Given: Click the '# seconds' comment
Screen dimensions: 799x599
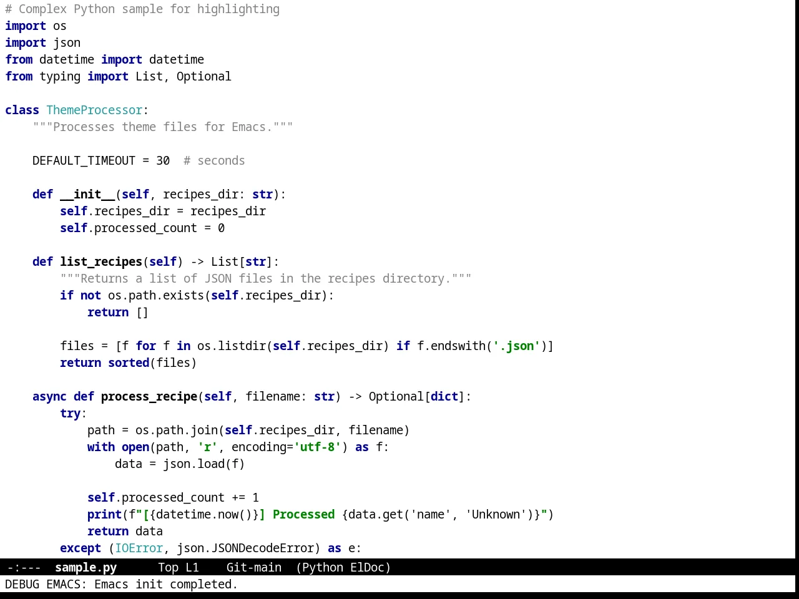Looking at the screenshot, I should [x=214, y=160].
